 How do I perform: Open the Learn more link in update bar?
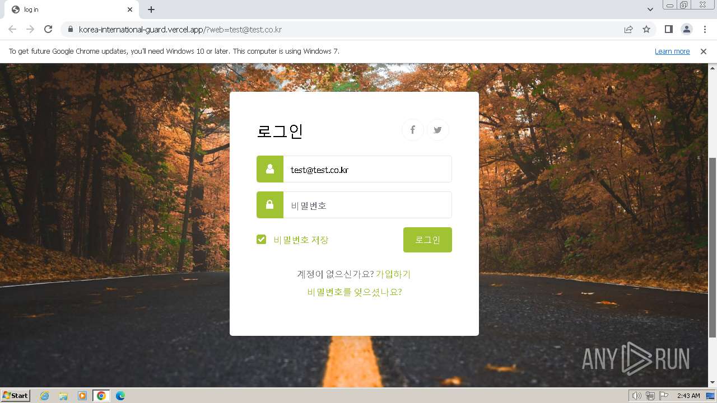(x=672, y=51)
